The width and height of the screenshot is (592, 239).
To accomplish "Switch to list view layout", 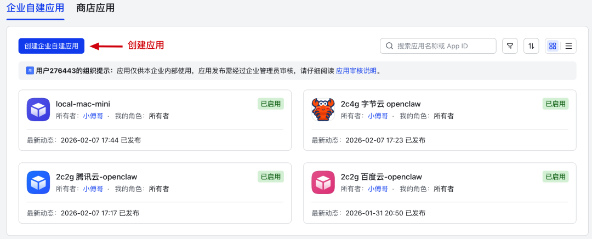I will click(568, 46).
